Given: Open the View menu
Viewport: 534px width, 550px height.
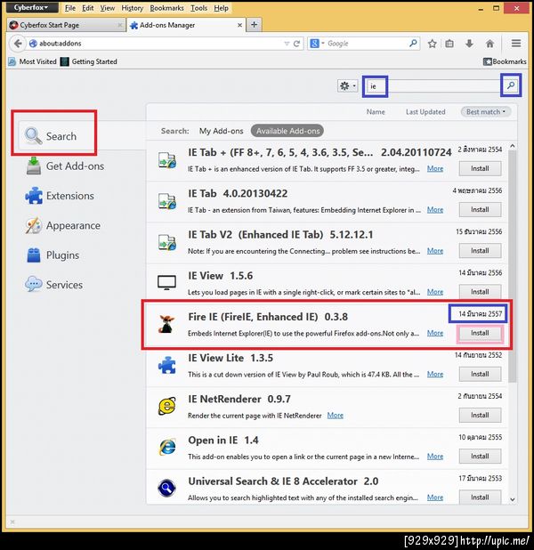Looking at the screenshot, I should click(108, 8).
